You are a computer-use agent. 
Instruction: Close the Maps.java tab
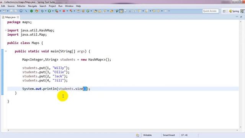click(x=18, y=17)
